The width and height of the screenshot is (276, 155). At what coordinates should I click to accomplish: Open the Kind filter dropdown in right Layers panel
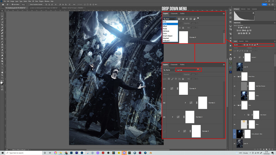pyautogui.click(x=238, y=45)
